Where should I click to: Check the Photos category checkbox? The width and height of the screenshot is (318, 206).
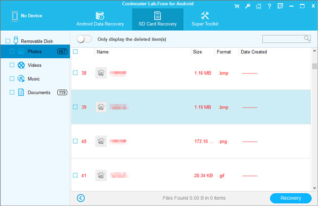(x=12, y=51)
